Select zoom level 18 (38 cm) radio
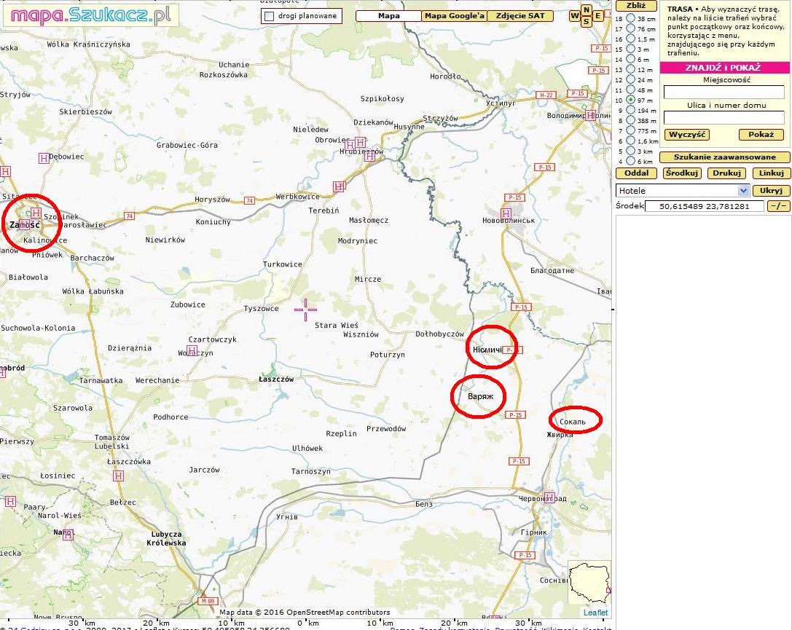 pyautogui.click(x=630, y=18)
